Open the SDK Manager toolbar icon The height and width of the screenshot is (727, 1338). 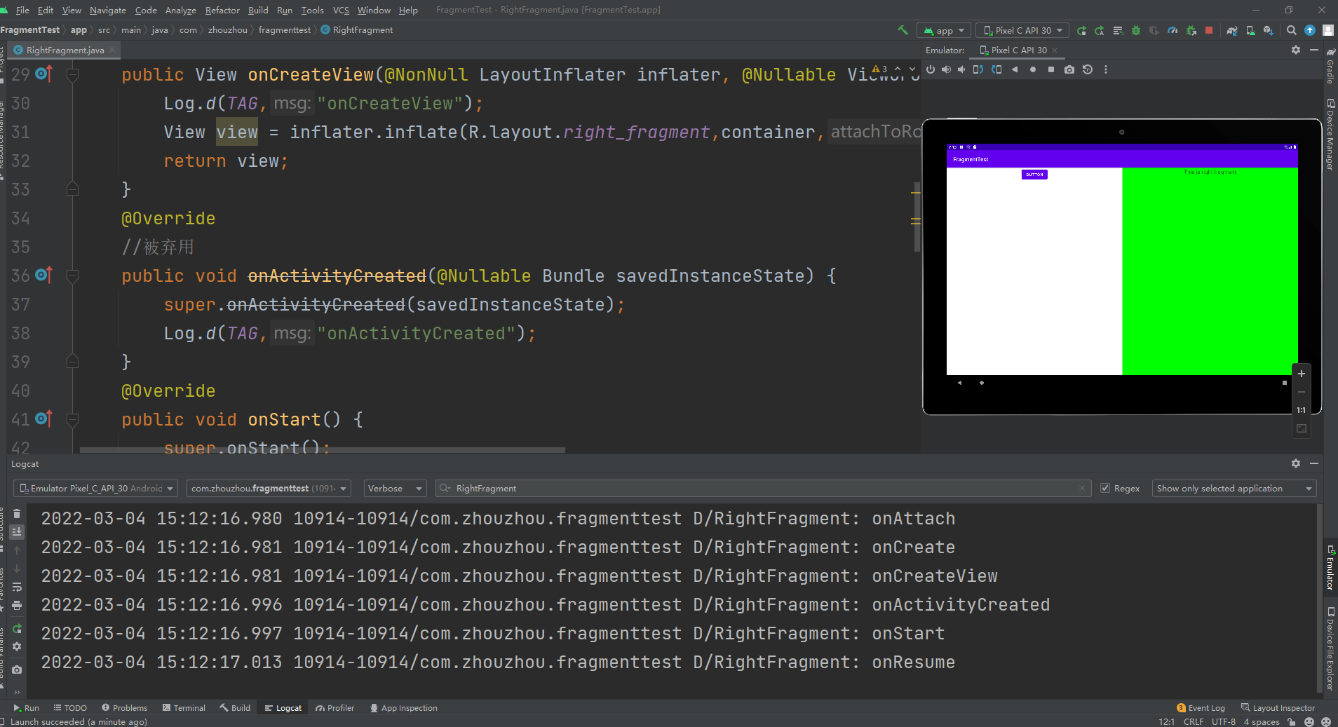click(x=1269, y=30)
